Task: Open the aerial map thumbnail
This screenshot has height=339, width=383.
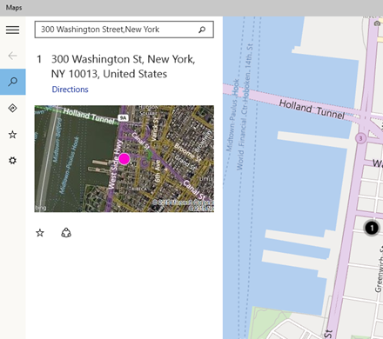Action: tap(124, 159)
